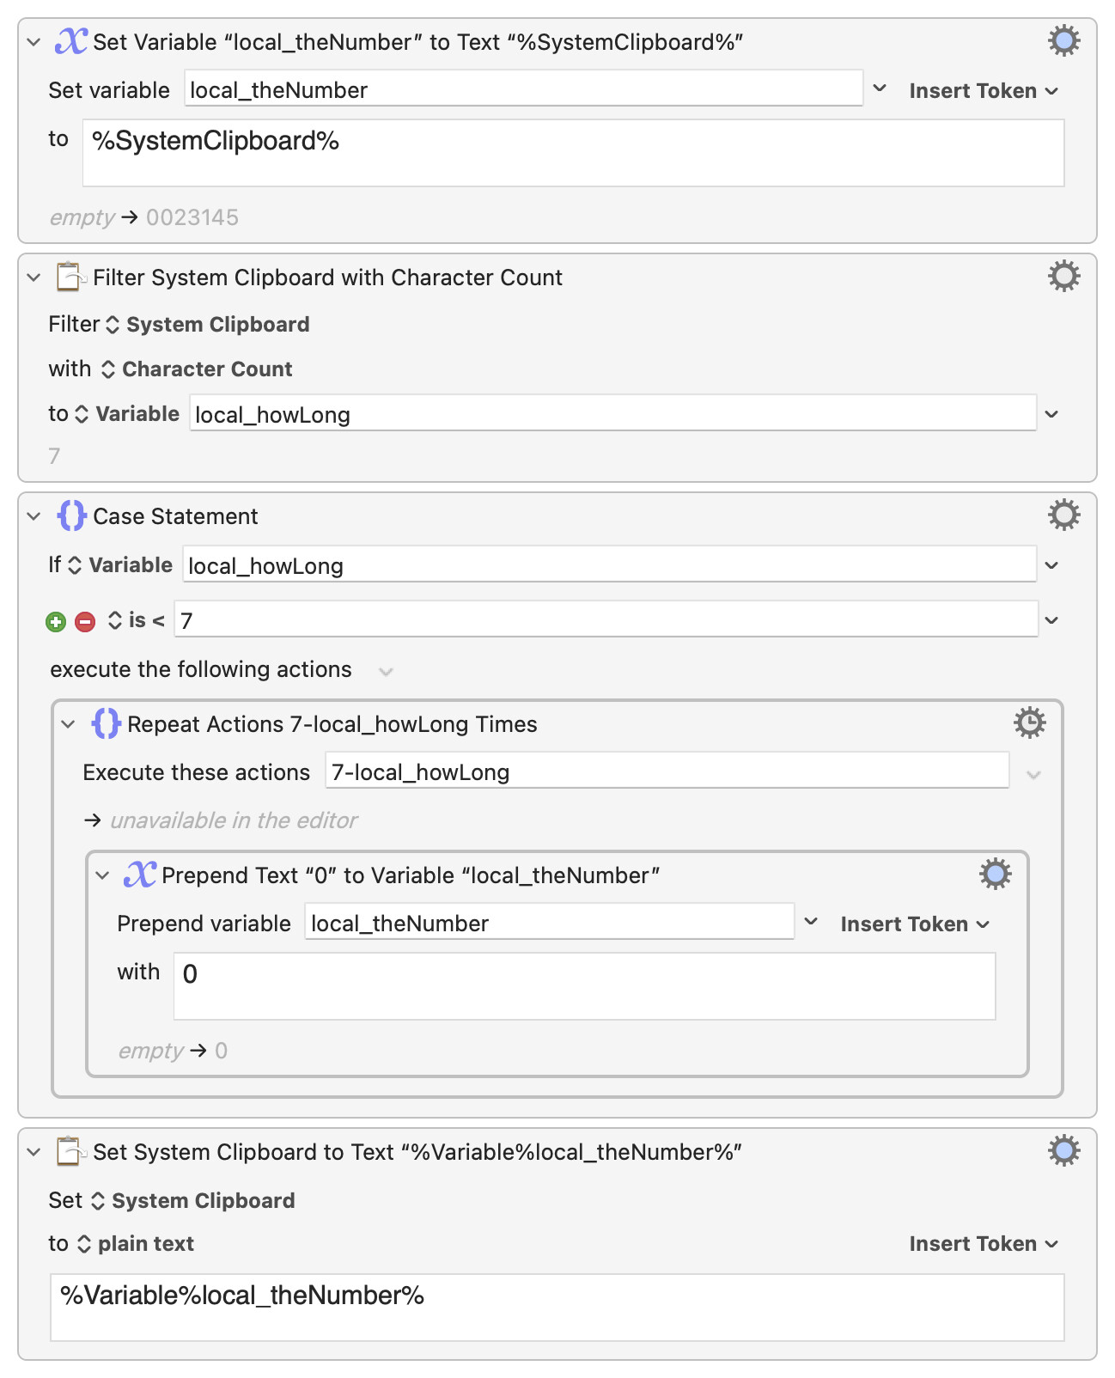Click the Case Statement braces icon

[x=71, y=515]
